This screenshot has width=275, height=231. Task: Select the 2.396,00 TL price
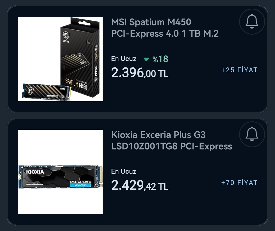140,73
